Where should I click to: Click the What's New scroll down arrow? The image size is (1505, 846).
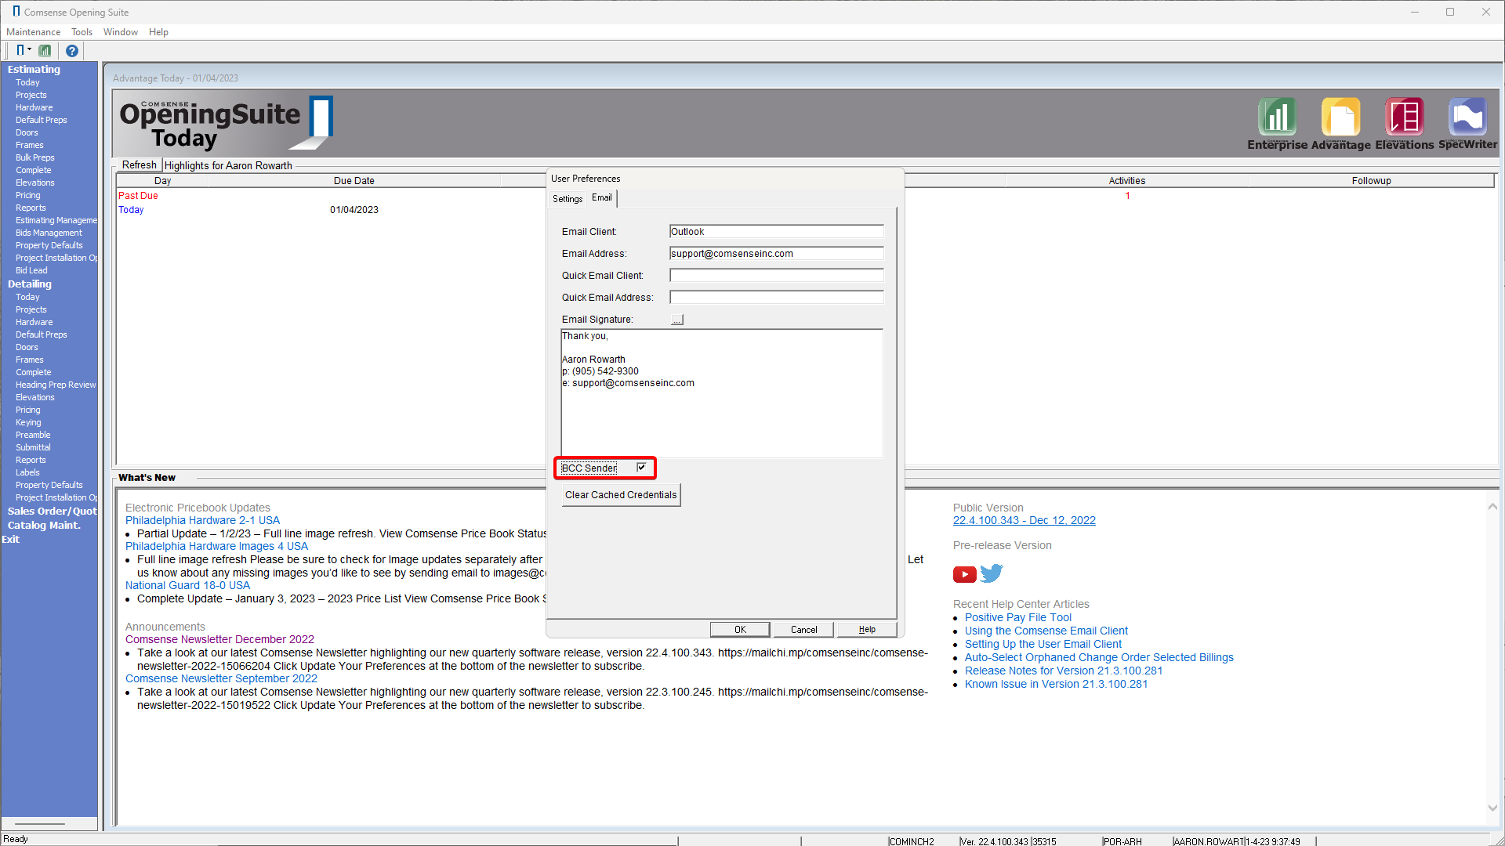tap(1492, 808)
